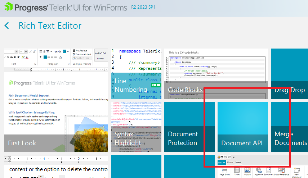The width and height of the screenshot is (308, 178).
Task: Open the File dropdown menu
Action: [x=221, y=163]
